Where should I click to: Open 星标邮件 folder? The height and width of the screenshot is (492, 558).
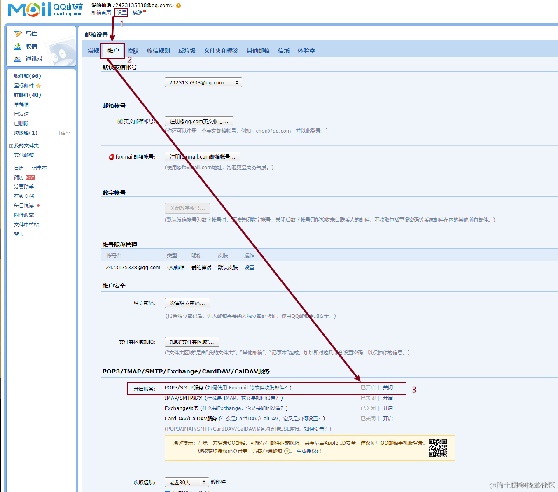[24, 86]
